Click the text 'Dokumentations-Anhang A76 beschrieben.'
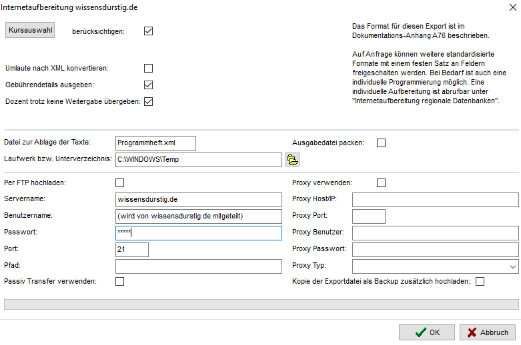Image resolution: width=521 pixels, height=345 pixels. point(421,35)
